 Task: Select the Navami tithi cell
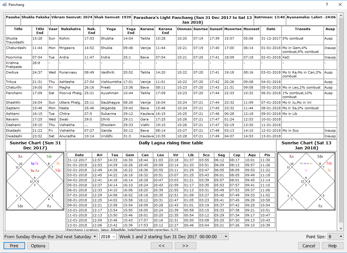pos(18,119)
